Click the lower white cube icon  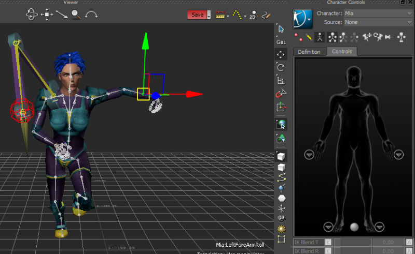coord(281,167)
